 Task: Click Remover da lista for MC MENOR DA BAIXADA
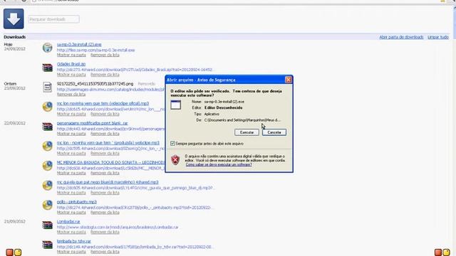pos(105,173)
